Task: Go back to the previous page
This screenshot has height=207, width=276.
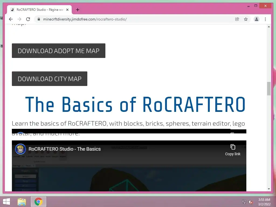Action: [11, 19]
